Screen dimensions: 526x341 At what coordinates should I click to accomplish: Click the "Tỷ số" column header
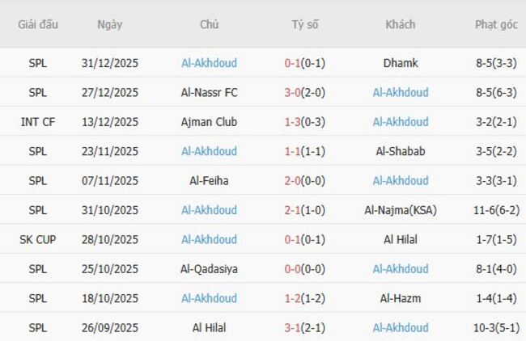pos(305,24)
